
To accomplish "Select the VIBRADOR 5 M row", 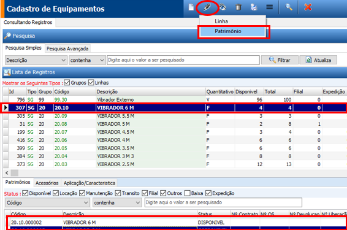I will point(175,124).
